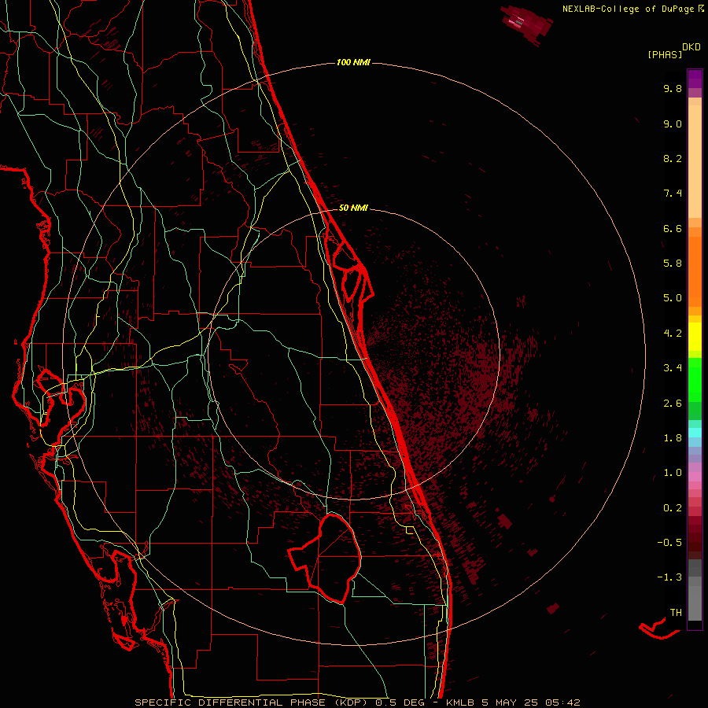The height and width of the screenshot is (708, 708).
Task: Click the 50 NMI range ring label
Action: [353, 208]
